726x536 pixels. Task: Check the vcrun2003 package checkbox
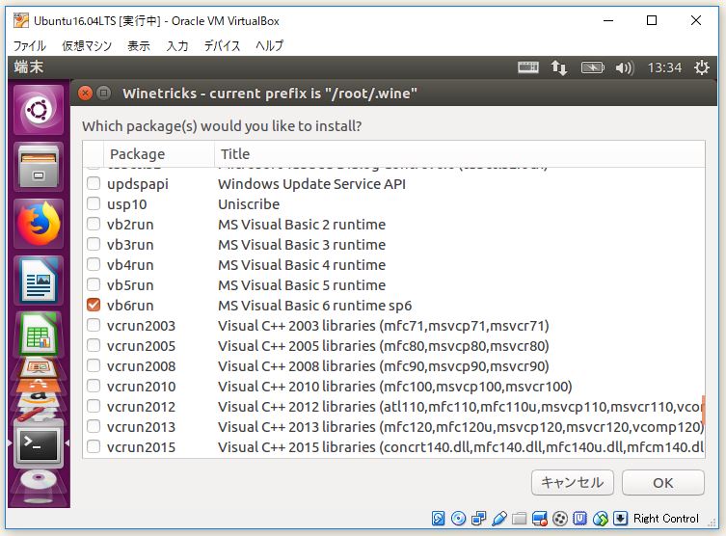(x=94, y=326)
